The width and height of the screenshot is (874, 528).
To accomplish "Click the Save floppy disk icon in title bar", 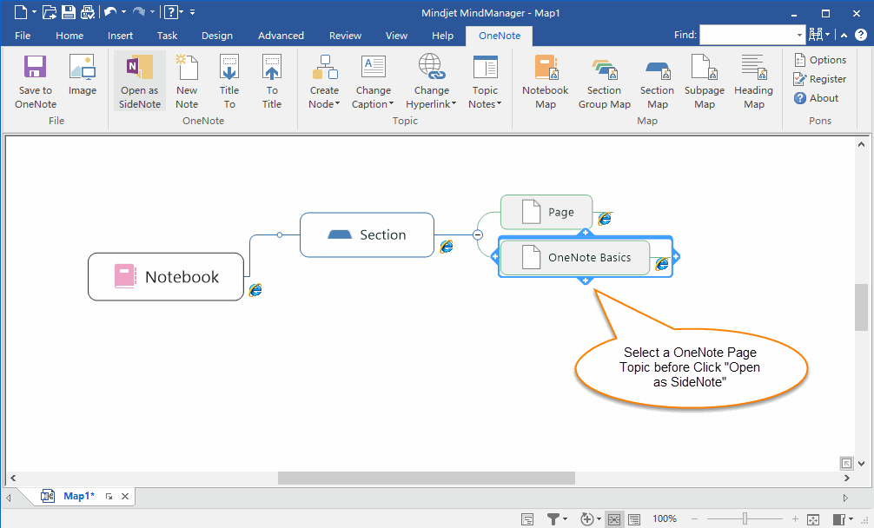I will pyautogui.click(x=68, y=11).
